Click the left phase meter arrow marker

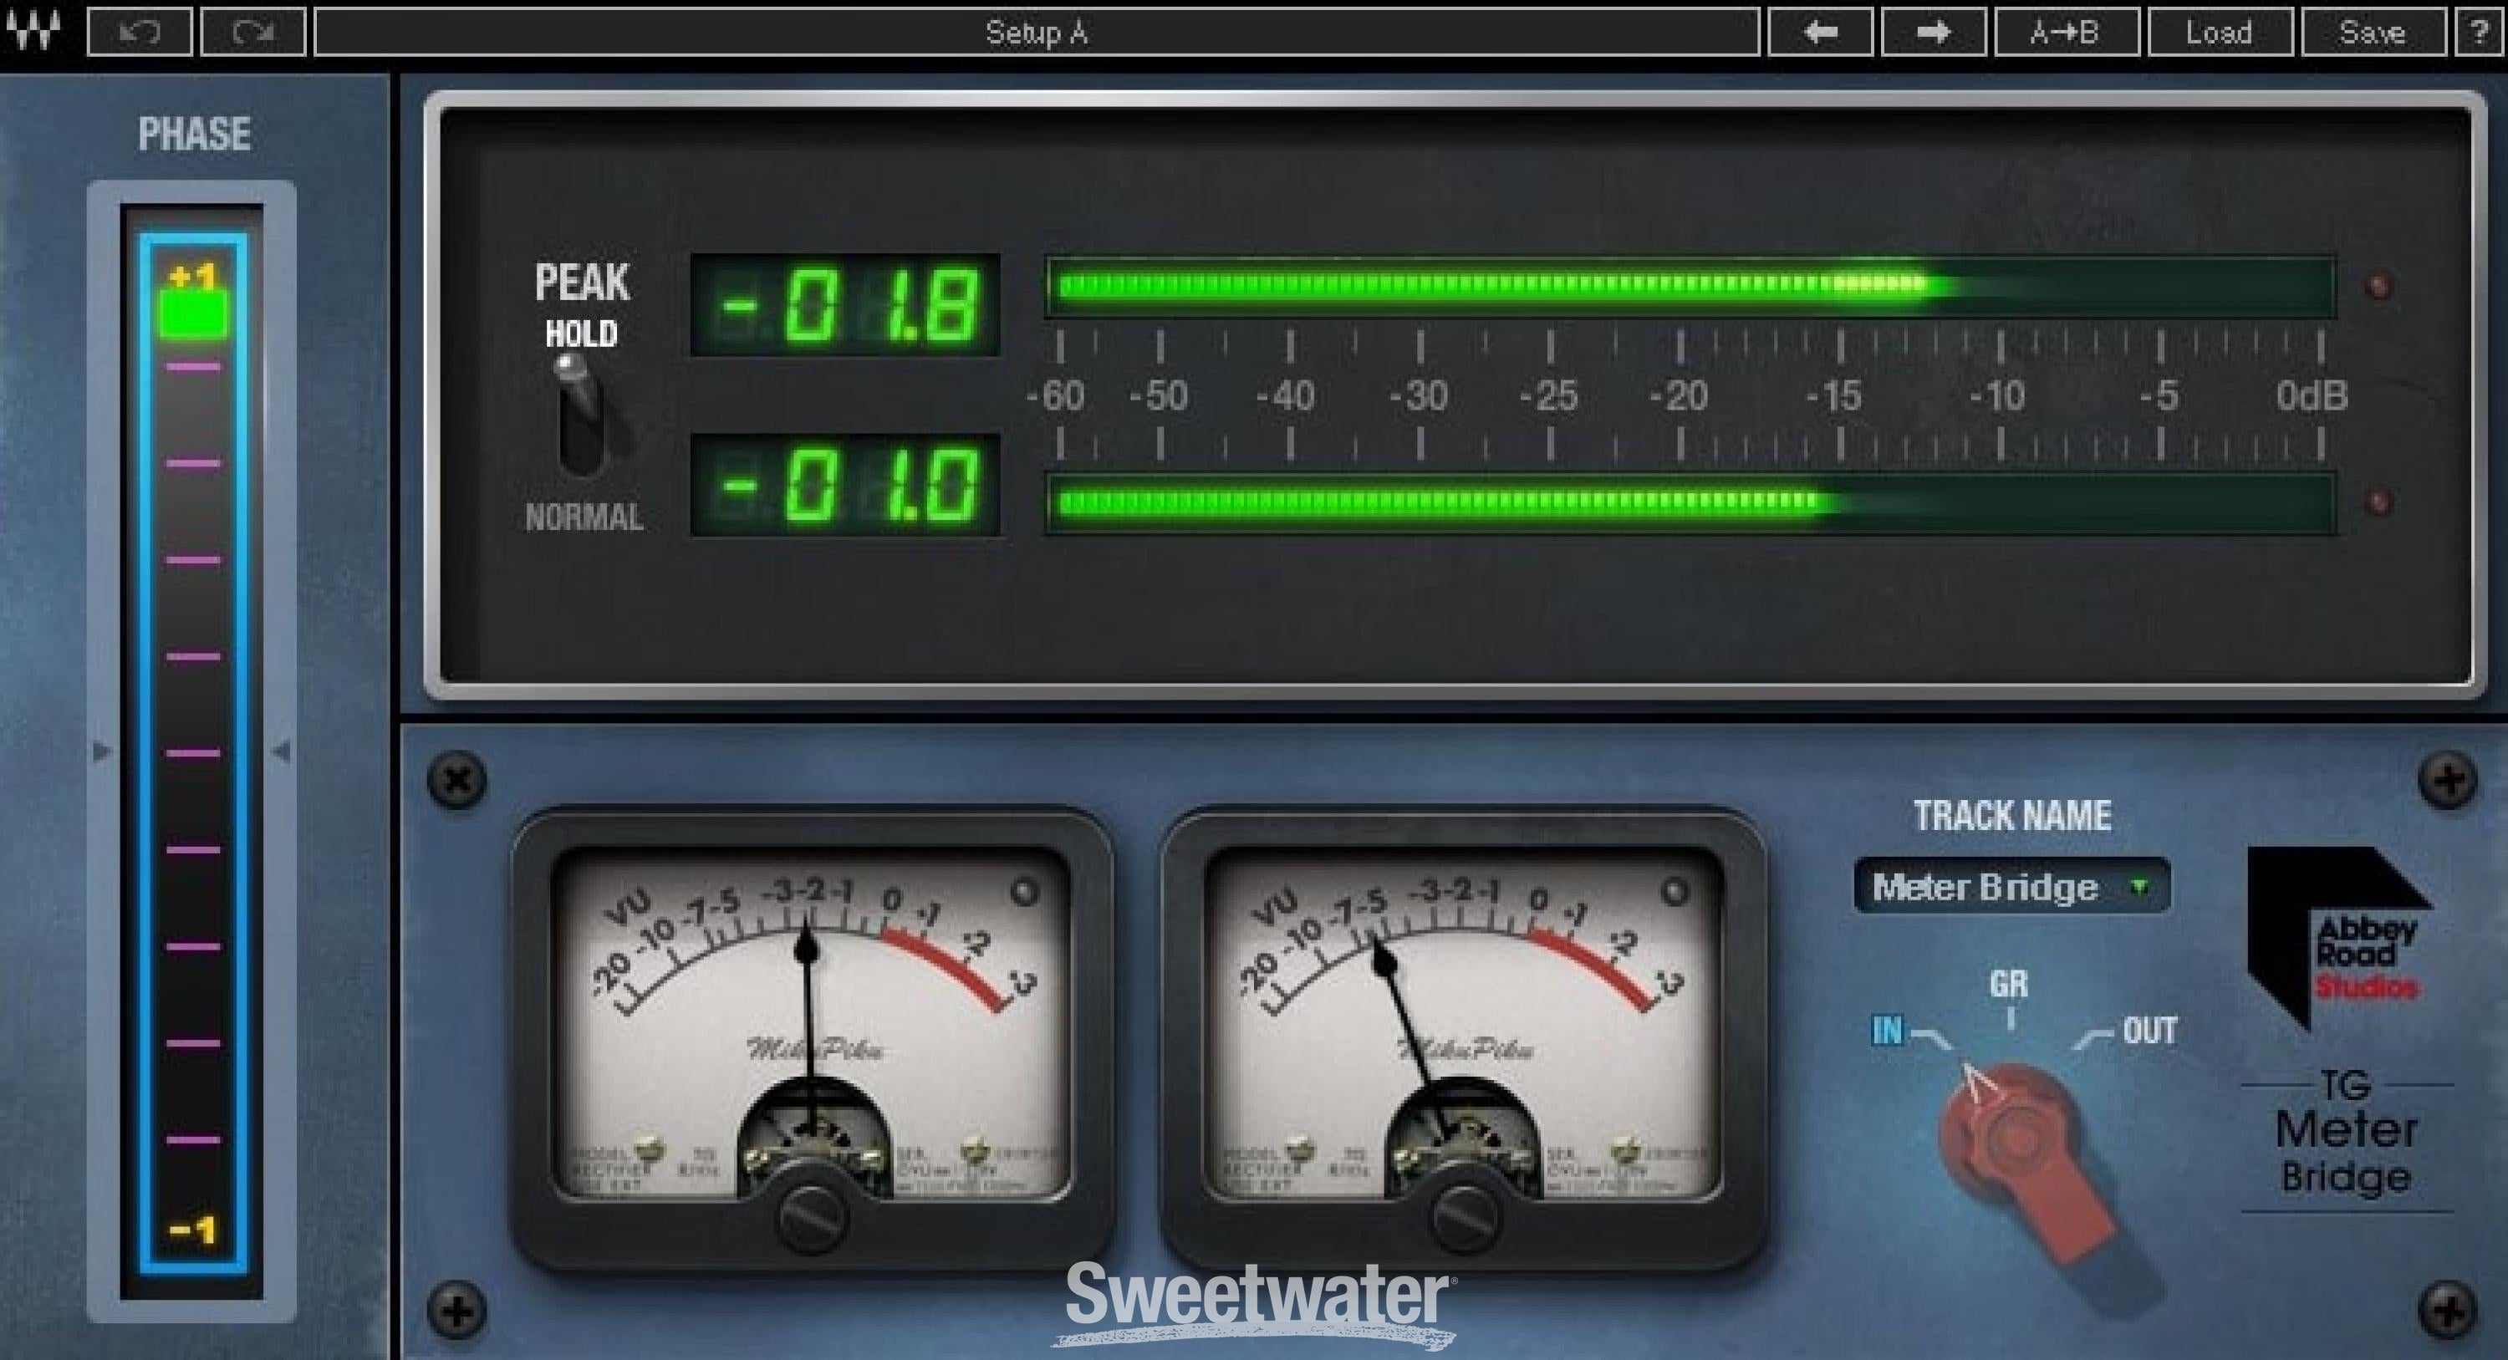tap(101, 751)
